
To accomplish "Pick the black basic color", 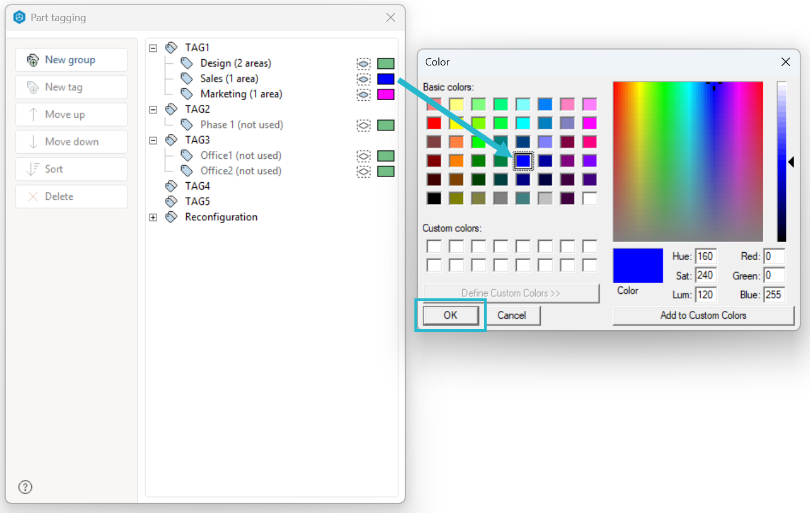I will [x=434, y=198].
